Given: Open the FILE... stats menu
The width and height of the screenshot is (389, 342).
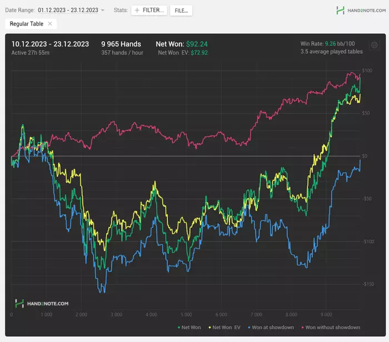Looking at the screenshot, I should [181, 11].
